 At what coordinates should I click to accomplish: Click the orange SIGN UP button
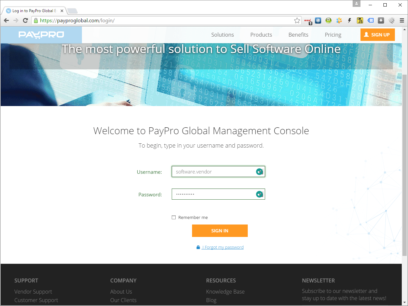(x=378, y=35)
